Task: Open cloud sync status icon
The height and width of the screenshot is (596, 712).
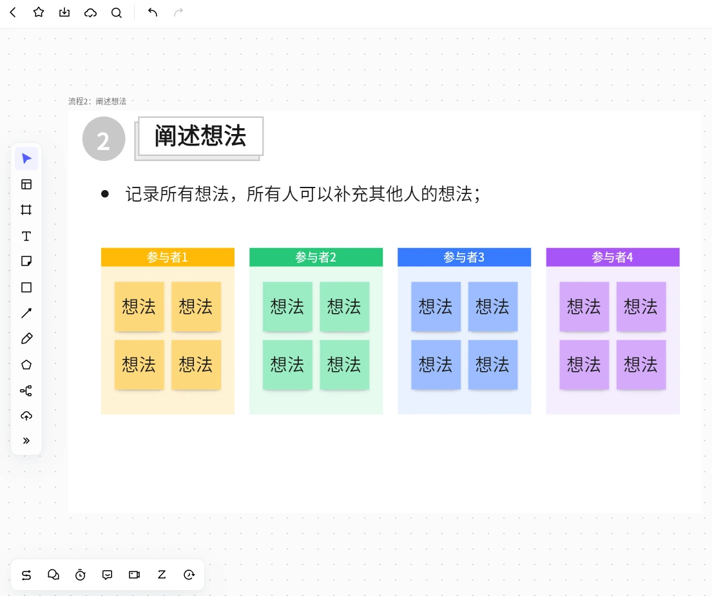Action: pos(90,13)
